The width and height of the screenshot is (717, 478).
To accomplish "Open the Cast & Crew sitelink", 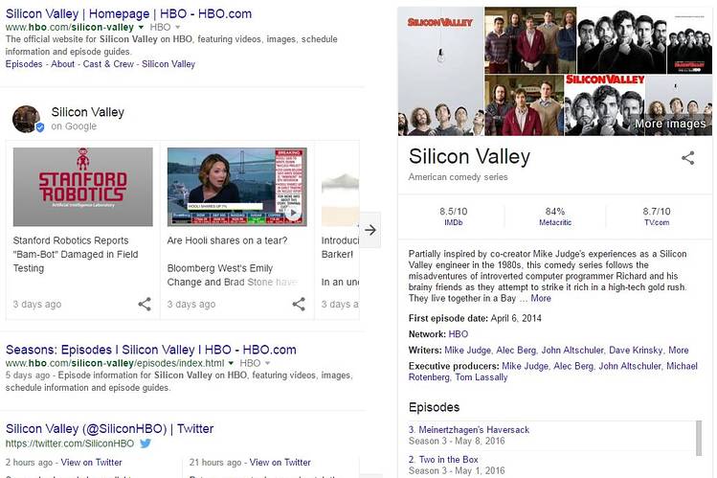I will (x=108, y=64).
